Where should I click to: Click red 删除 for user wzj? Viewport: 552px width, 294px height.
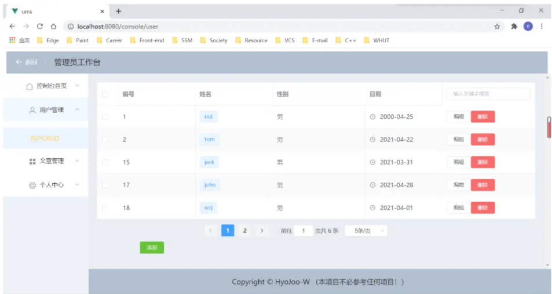482,207
